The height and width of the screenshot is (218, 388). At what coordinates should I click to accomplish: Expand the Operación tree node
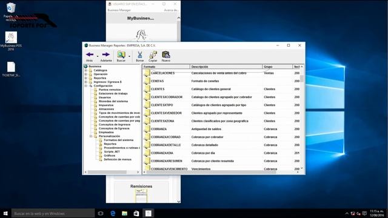pyautogui.click(x=86, y=74)
